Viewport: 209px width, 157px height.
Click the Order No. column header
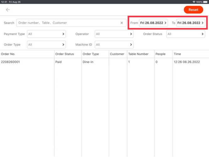point(8,54)
